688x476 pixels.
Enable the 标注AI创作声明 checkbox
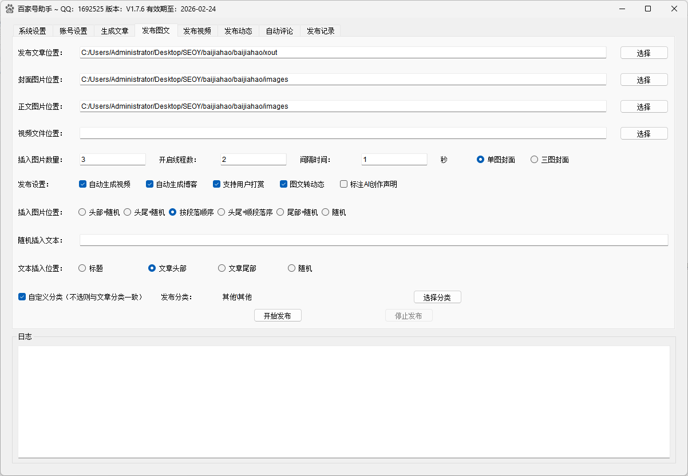pyautogui.click(x=343, y=184)
